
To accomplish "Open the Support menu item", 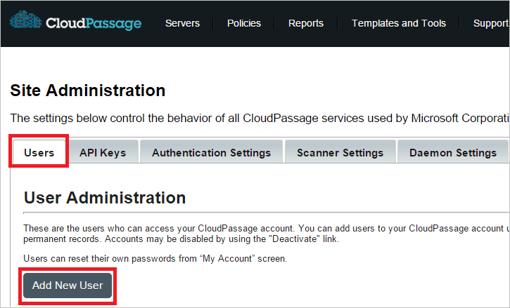I will [491, 23].
